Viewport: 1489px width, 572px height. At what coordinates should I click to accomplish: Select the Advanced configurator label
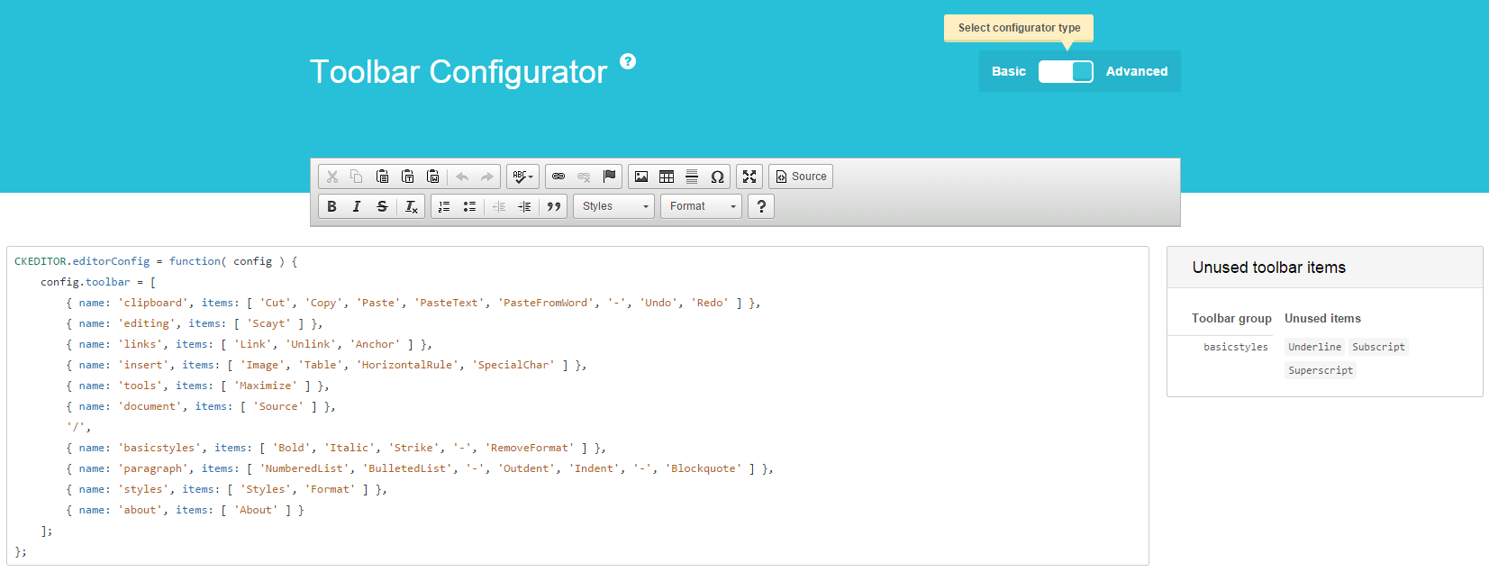1137,71
